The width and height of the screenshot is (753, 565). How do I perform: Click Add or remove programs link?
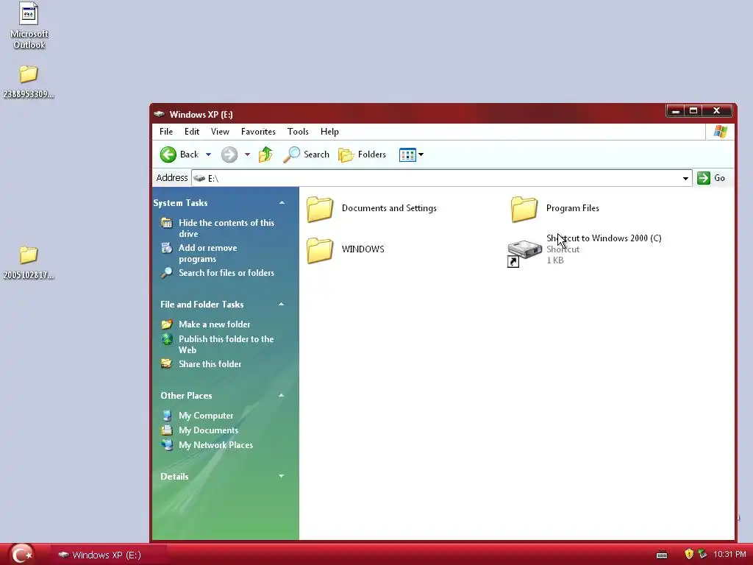(x=207, y=253)
